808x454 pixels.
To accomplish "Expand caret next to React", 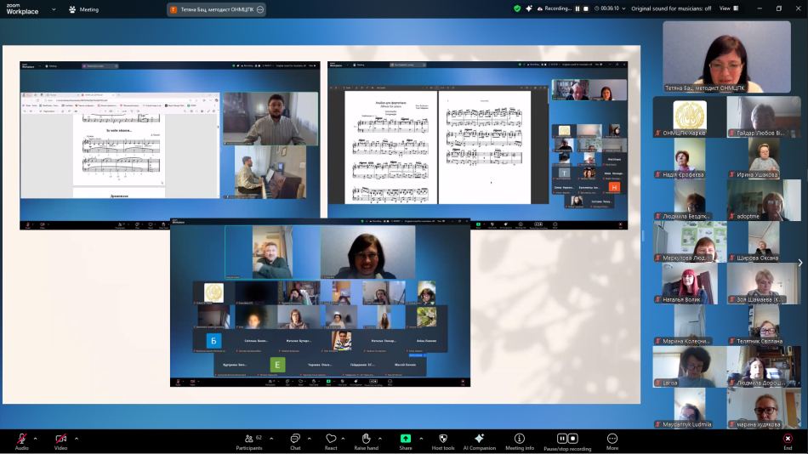I will point(343,439).
